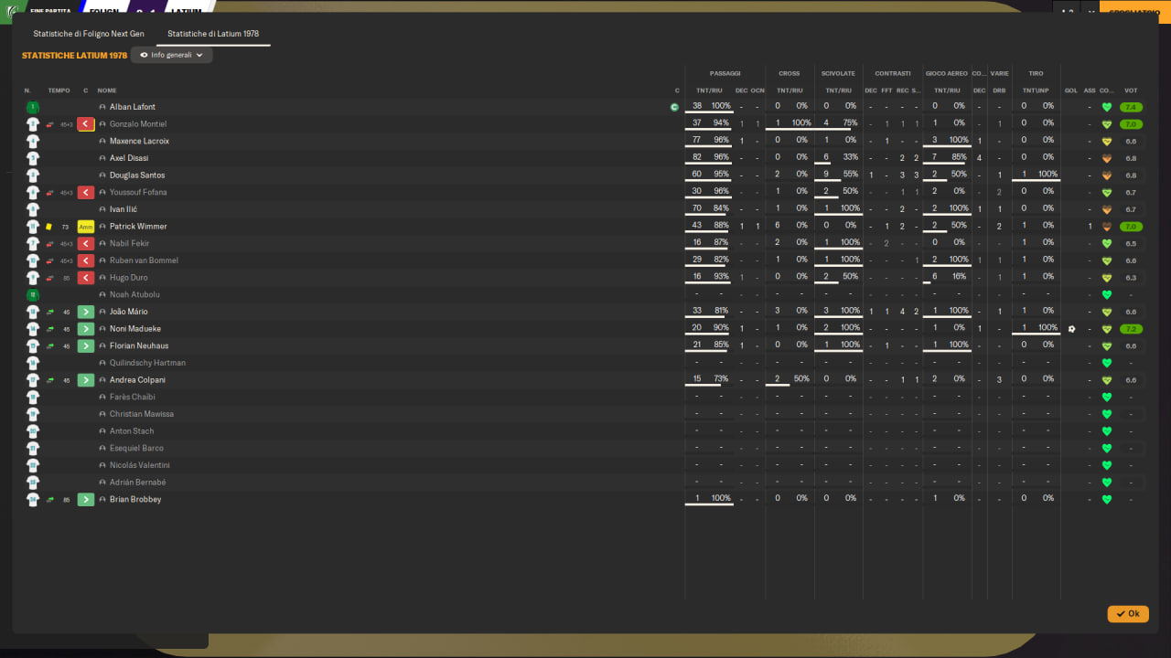The width and height of the screenshot is (1171, 658).
Task: Open player Ivan Ilić's name link
Action: click(x=124, y=209)
